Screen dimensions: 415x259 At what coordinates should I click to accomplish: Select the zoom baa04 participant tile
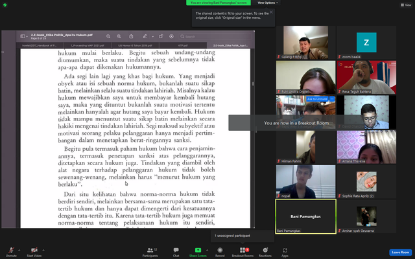click(366, 42)
